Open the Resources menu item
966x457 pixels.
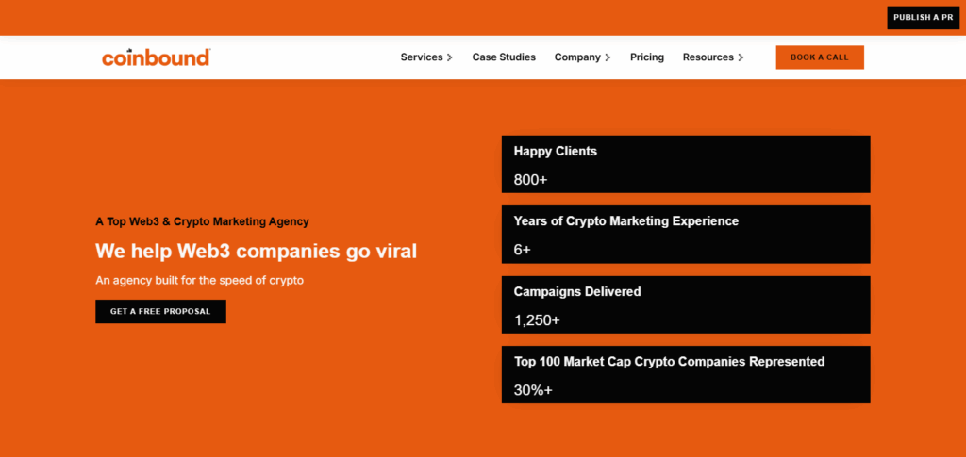pos(708,57)
